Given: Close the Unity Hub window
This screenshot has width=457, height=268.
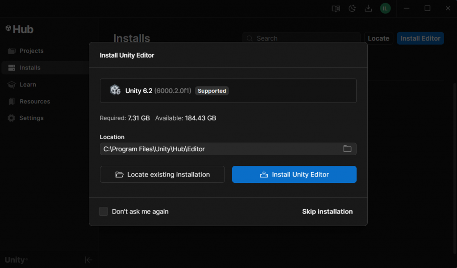Looking at the screenshot, I should pyautogui.click(x=448, y=8).
